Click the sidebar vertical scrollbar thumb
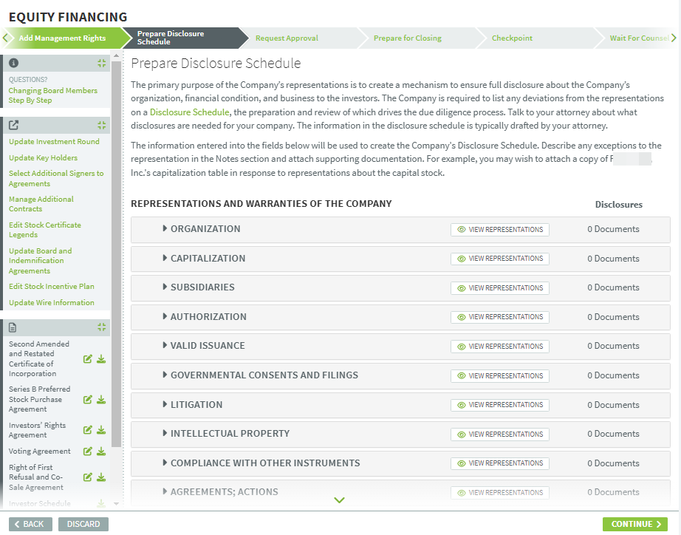681x535 pixels. coord(116,254)
